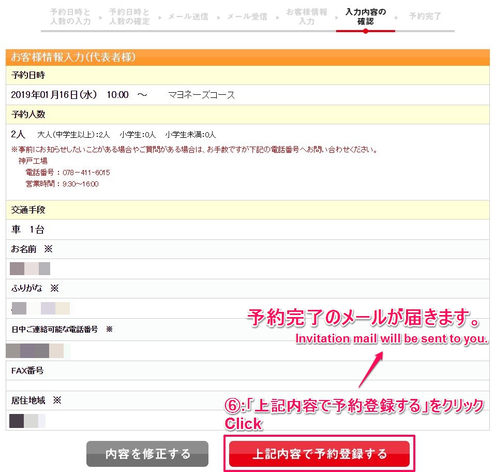Click the マヨネーズコース course text

click(202, 95)
